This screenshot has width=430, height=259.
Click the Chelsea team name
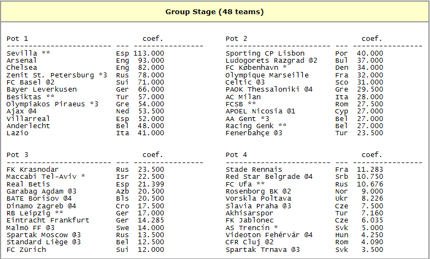click(x=22, y=68)
